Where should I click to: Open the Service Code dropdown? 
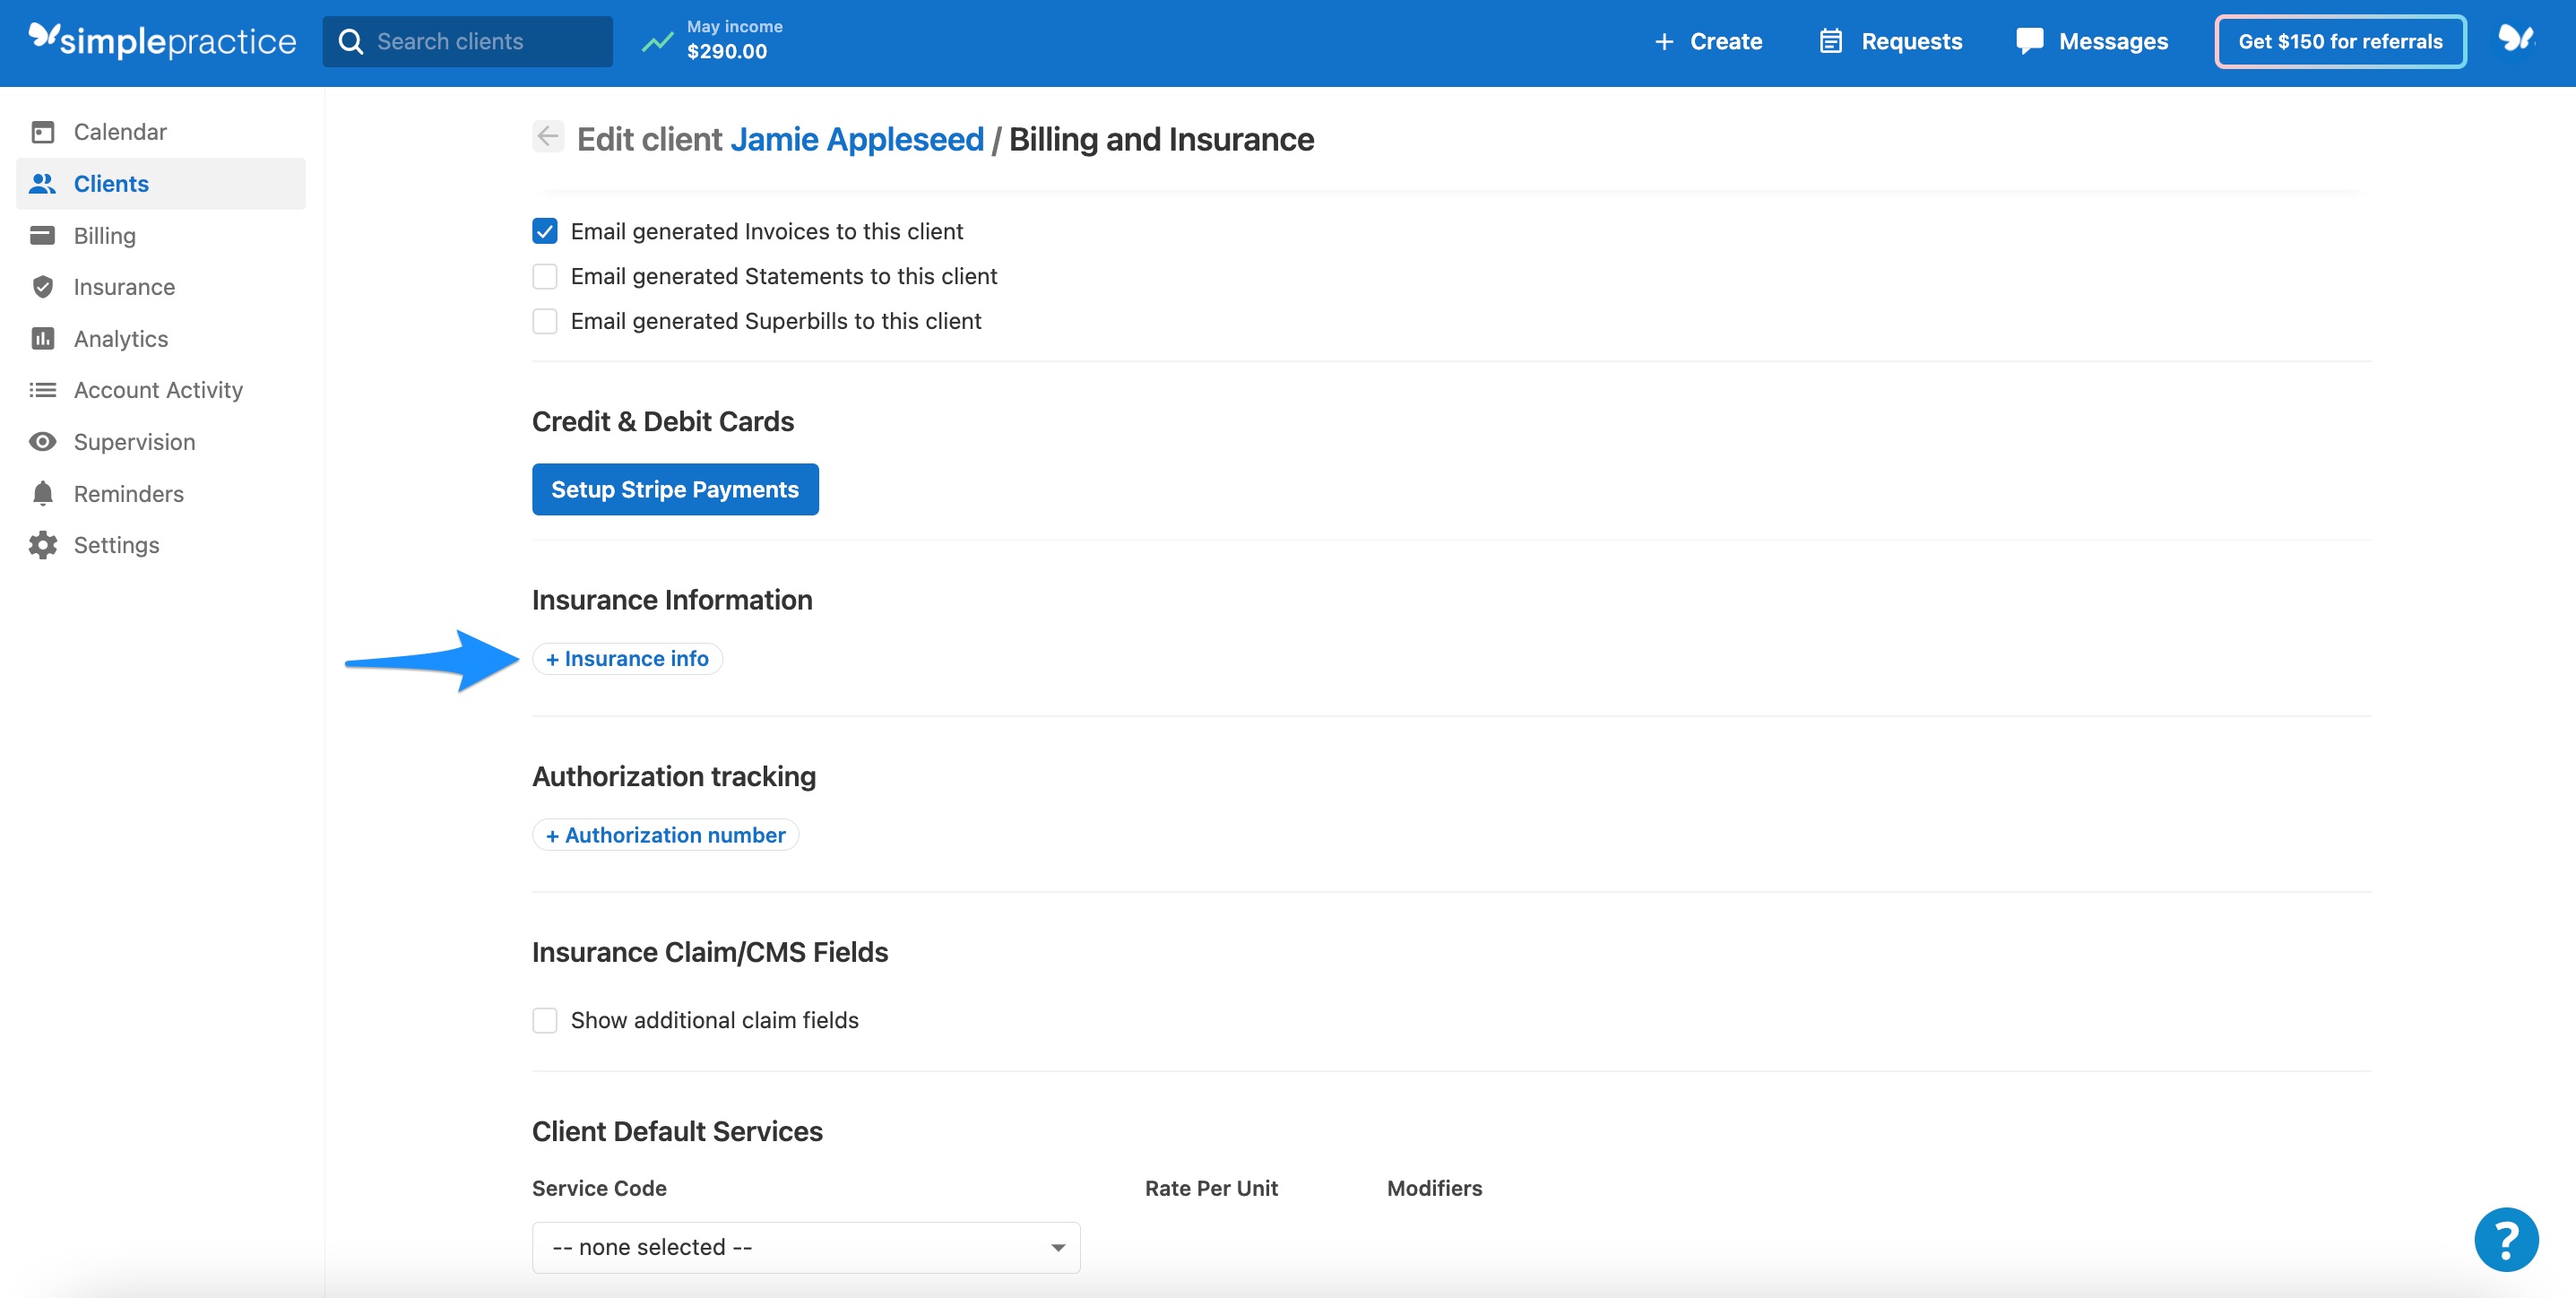tap(805, 1247)
